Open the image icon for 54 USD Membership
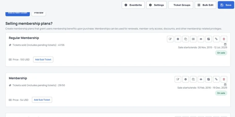 [208, 79]
